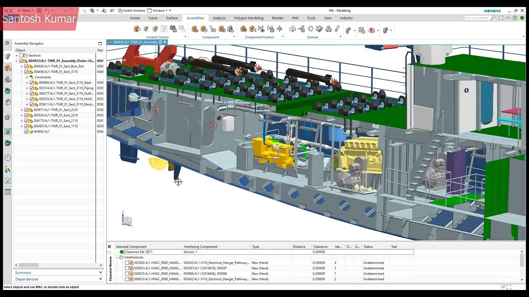Expand the Dependencies panel chevron
Screen dimensions: 529x297
tap(100, 279)
